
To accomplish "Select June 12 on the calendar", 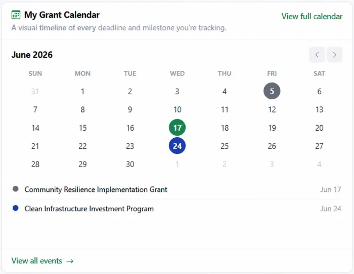I will [272, 109].
